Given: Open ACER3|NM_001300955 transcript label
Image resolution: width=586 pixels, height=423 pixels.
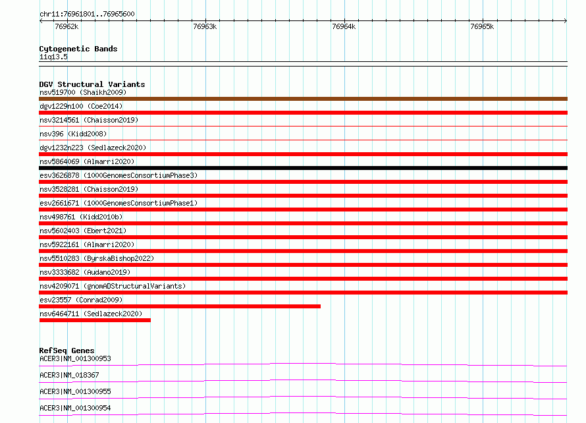Looking at the screenshot, I should point(75,391).
